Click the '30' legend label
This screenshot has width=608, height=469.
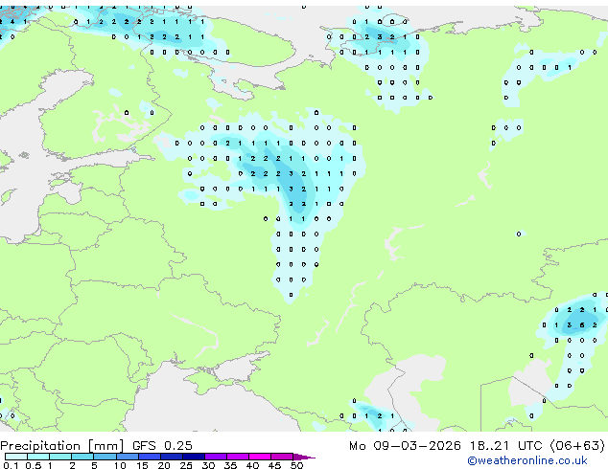coord(208,465)
